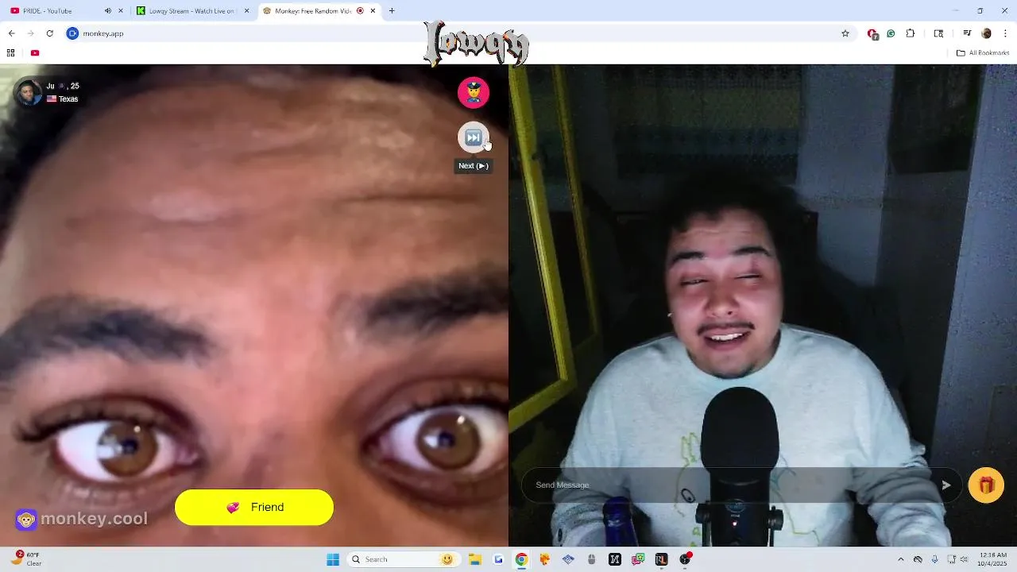The image size is (1017, 572).
Task: Bookmark this page with the star
Action: point(845,33)
